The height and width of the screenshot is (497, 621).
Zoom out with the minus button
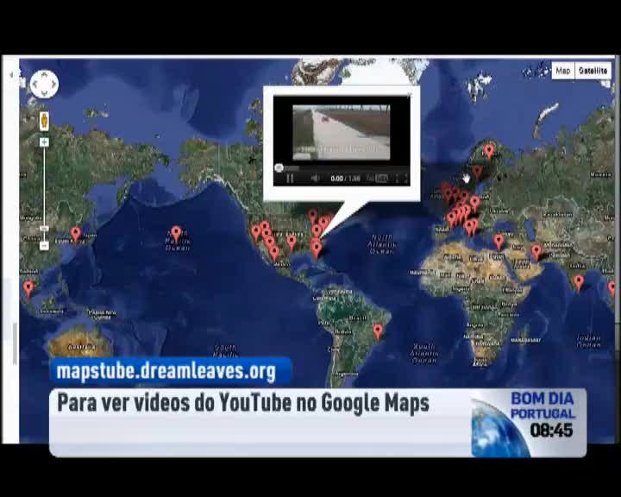[44, 246]
